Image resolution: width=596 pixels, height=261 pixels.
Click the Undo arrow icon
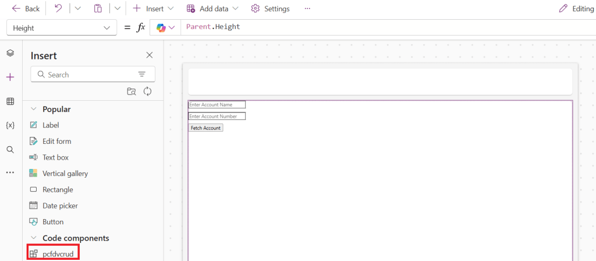pyautogui.click(x=58, y=9)
